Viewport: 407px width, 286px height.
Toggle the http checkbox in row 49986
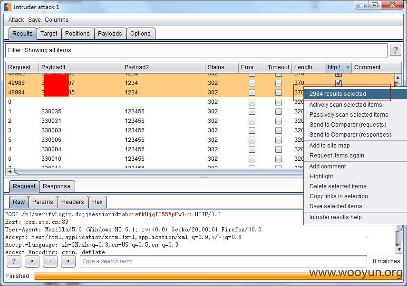tap(339, 83)
